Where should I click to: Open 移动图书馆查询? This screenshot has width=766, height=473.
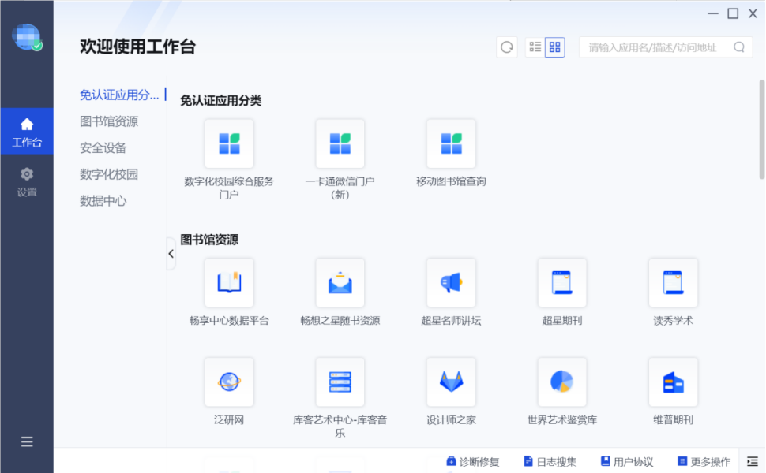click(x=450, y=144)
